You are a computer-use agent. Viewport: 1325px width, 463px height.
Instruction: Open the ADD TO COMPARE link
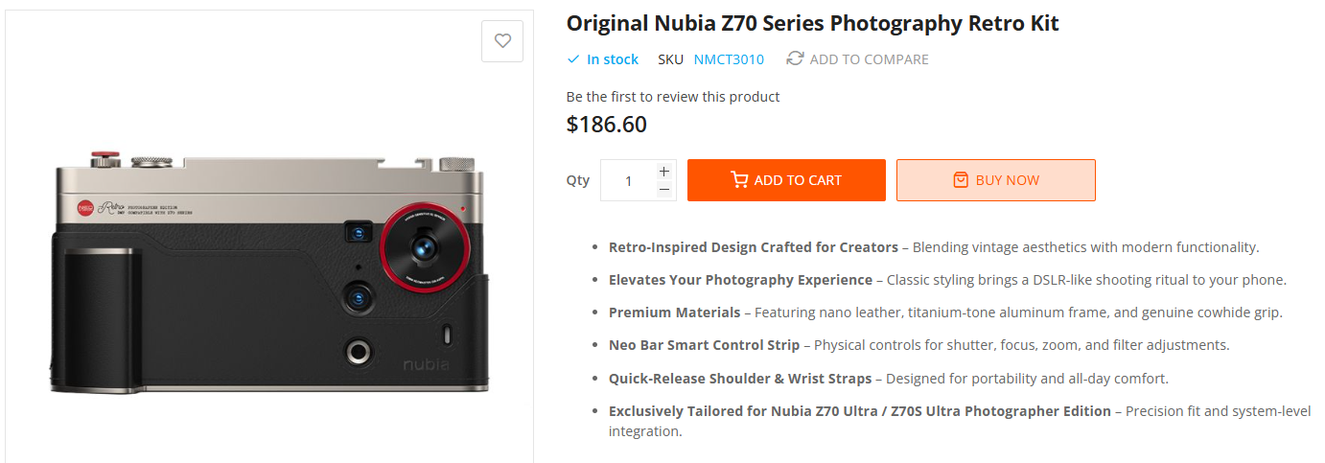(869, 59)
